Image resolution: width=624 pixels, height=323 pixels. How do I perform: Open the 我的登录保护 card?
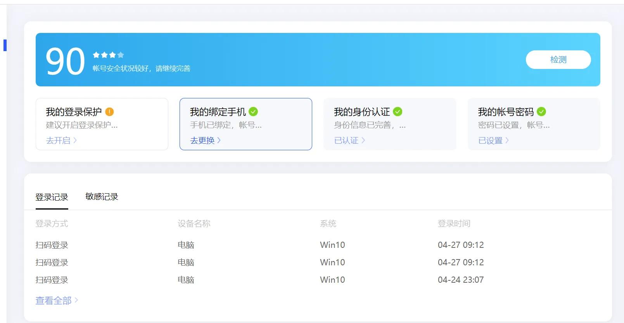pyautogui.click(x=102, y=124)
